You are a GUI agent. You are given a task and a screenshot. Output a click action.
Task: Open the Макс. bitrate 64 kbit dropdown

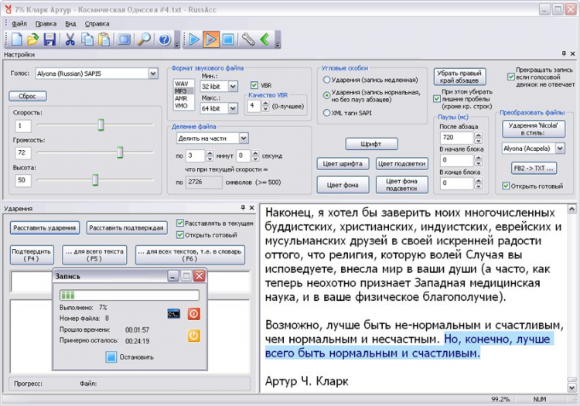(233, 108)
